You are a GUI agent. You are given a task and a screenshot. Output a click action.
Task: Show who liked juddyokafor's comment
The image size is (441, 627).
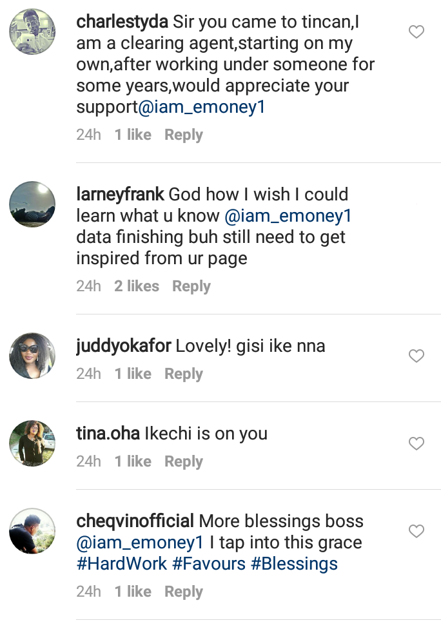coord(133,374)
